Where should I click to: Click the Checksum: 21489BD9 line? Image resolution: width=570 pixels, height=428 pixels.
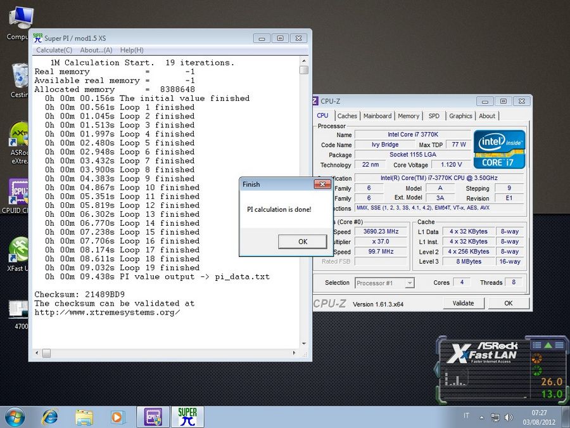pyautogui.click(x=80, y=294)
